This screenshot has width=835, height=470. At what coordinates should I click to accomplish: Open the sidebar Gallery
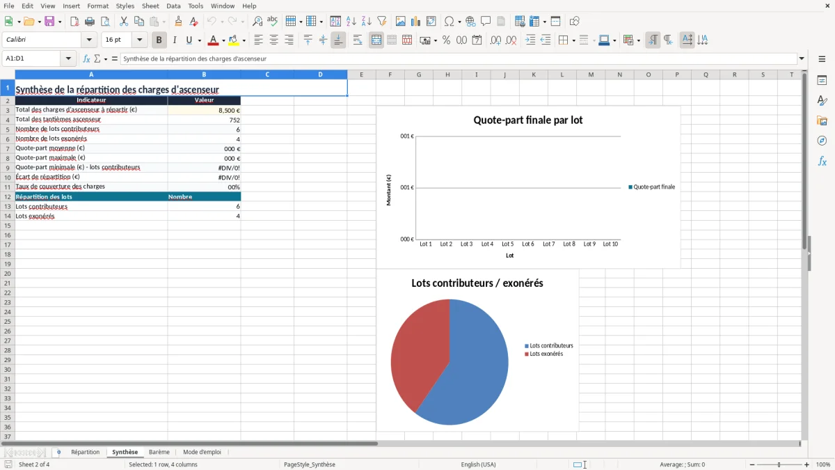click(822, 120)
